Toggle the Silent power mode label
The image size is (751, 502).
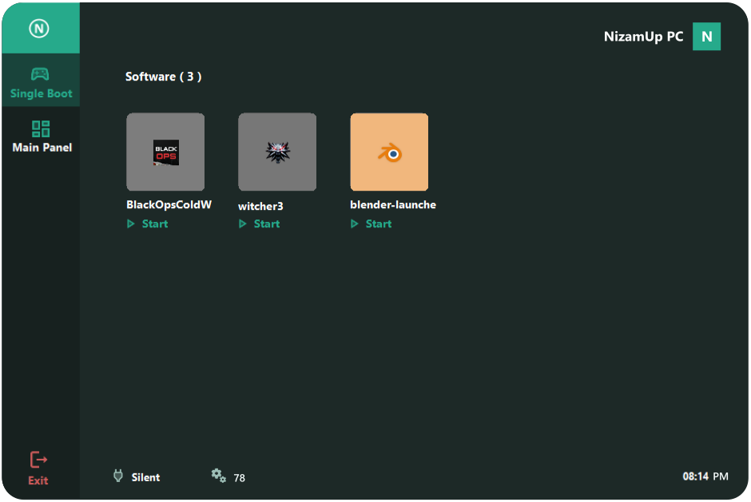pyautogui.click(x=145, y=477)
